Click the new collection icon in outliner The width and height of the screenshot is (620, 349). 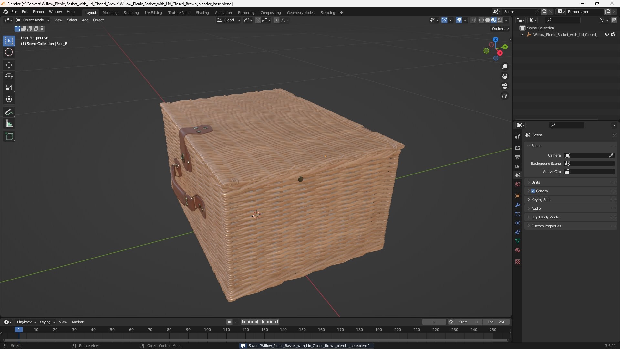pos(614,20)
